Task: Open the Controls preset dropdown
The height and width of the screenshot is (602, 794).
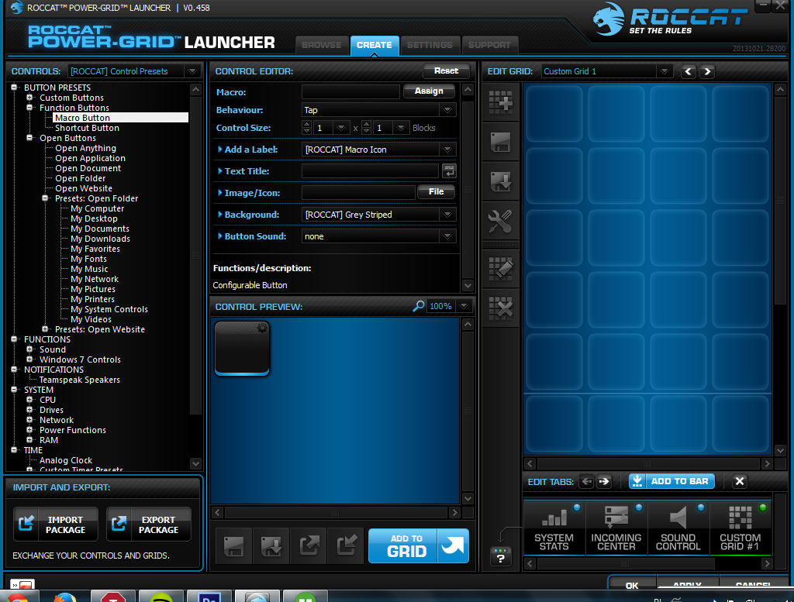Action: (192, 71)
